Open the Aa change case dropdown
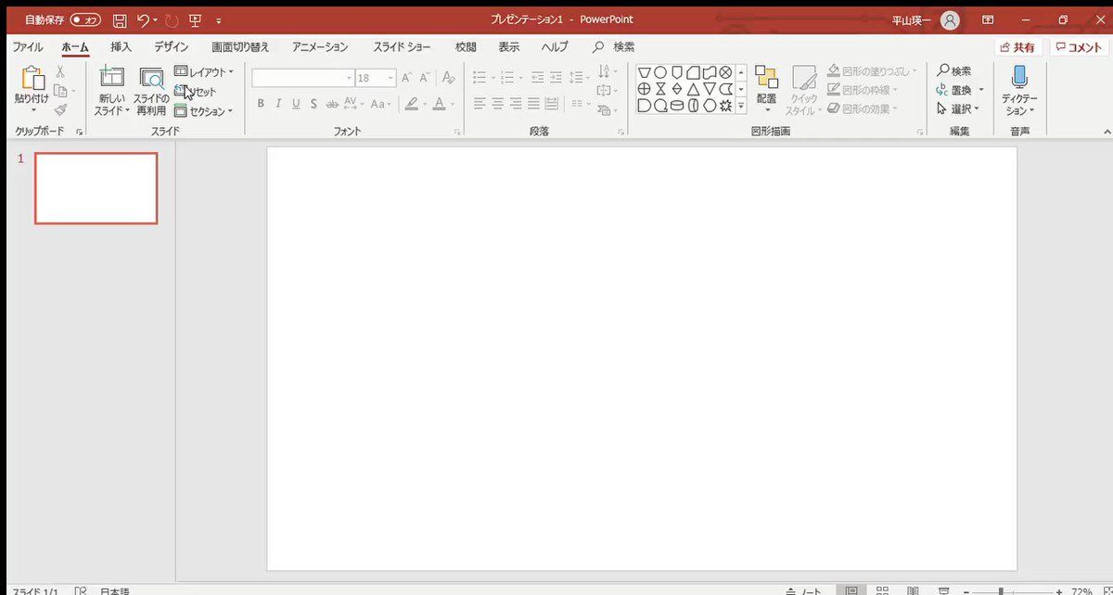This screenshot has height=595, width=1113. 381,104
